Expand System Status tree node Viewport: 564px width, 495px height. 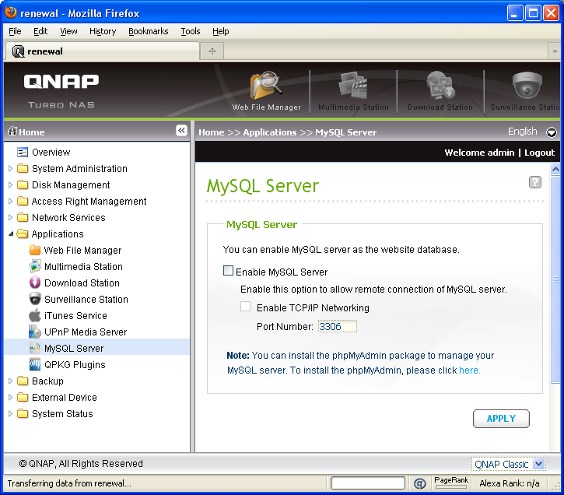click(10, 413)
